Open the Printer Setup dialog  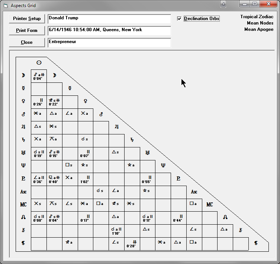coord(27,19)
